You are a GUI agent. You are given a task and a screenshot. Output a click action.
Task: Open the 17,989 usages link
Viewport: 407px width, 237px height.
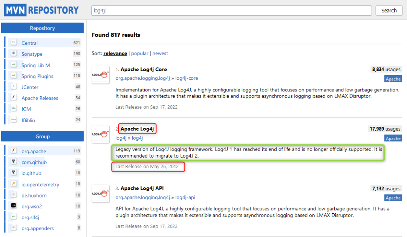click(385, 129)
